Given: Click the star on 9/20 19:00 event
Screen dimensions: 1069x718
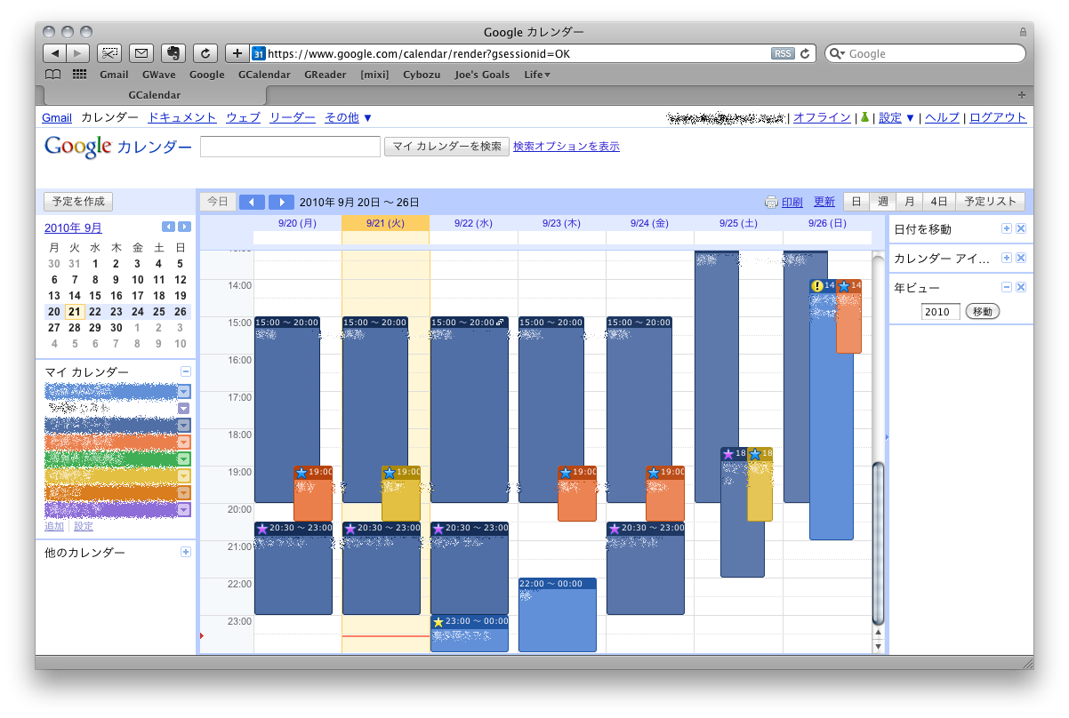Looking at the screenshot, I should (301, 473).
